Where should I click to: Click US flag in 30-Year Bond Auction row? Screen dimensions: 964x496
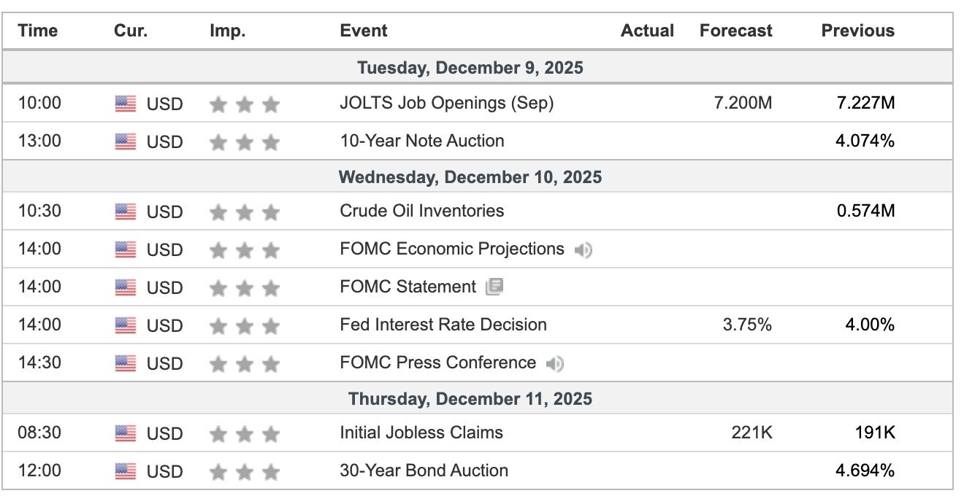(126, 471)
